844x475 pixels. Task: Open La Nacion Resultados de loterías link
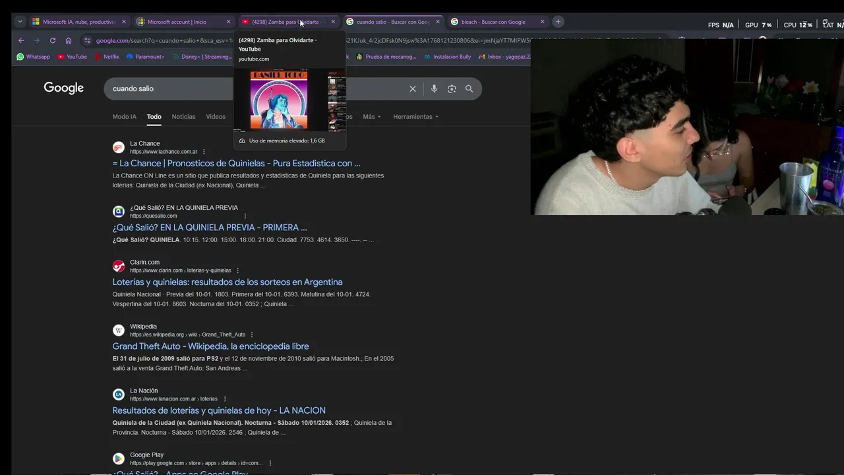click(219, 410)
